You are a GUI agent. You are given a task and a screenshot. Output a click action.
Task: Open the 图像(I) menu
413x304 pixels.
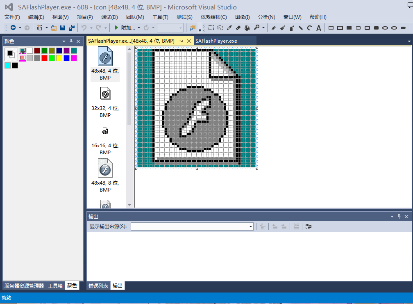point(242,17)
